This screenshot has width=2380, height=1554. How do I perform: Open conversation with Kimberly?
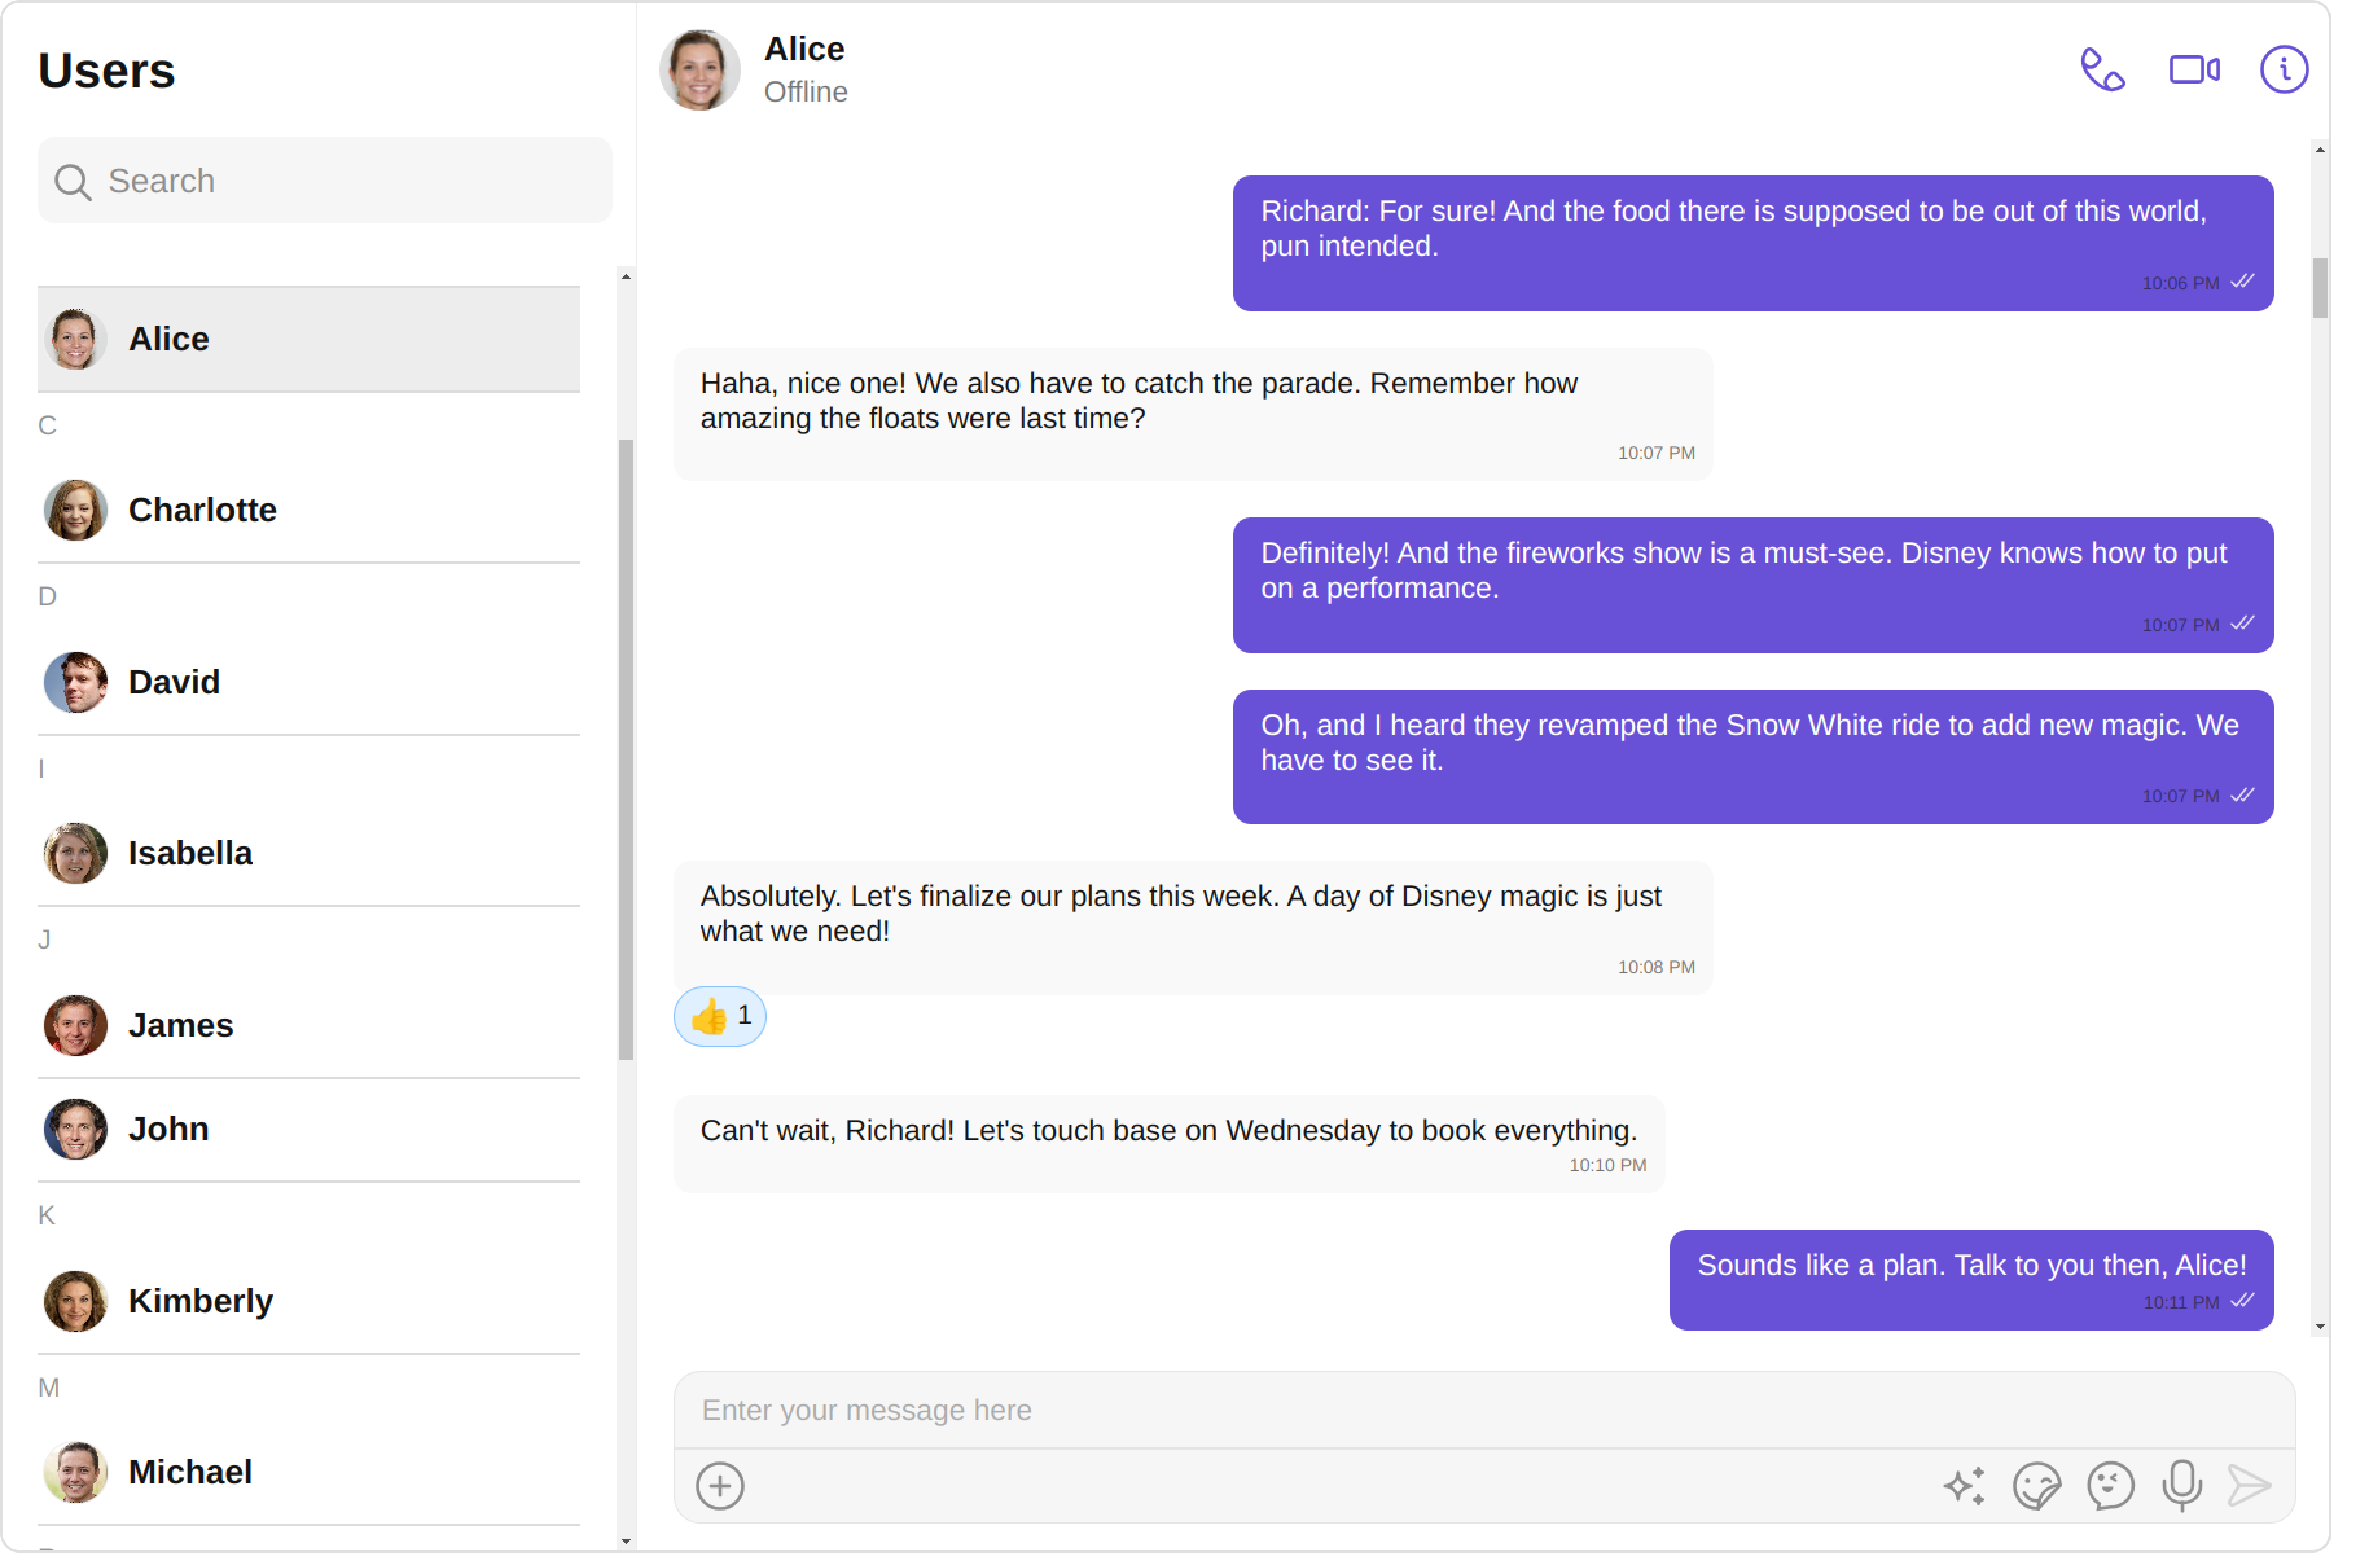click(308, 1301)
